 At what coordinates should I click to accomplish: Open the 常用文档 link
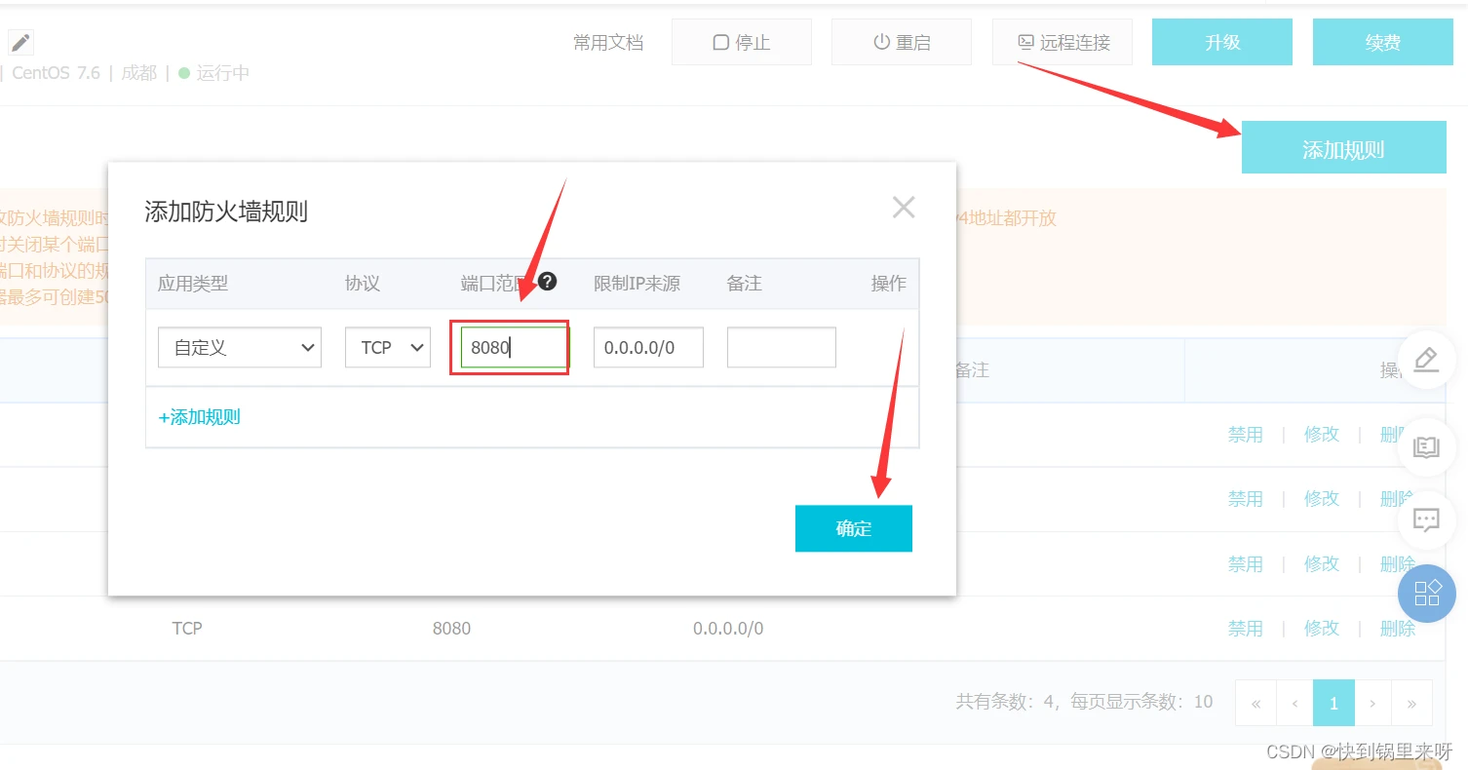tap(608, 43)
